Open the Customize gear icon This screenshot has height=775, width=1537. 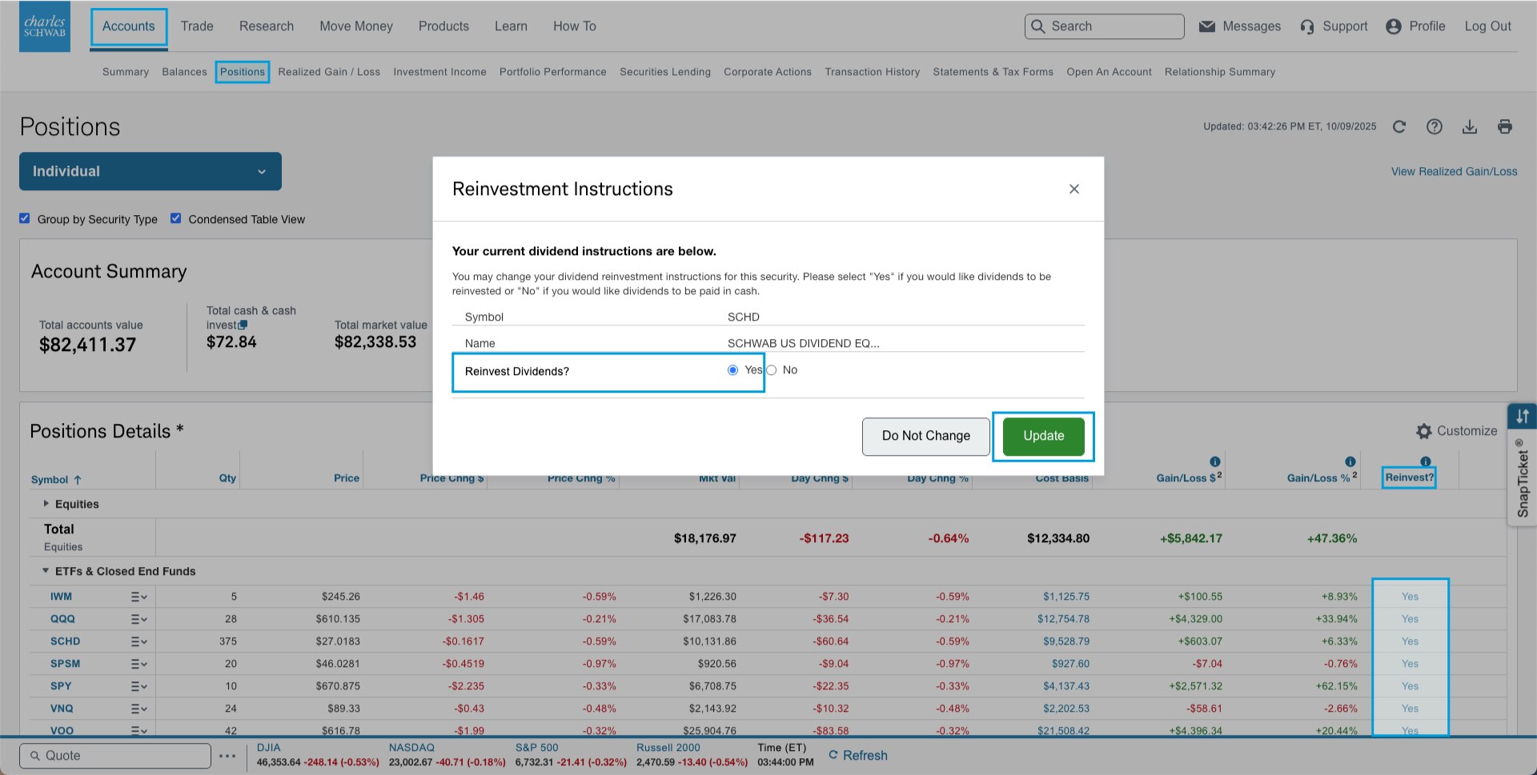tap(1424, 431)
